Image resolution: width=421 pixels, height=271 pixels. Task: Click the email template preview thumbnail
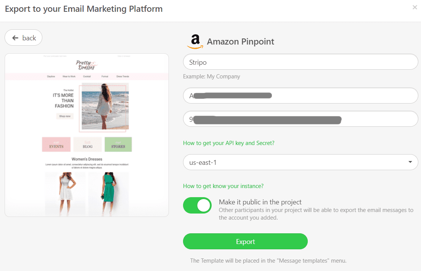click(x=87, y=135)
